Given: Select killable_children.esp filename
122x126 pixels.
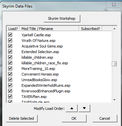Looking at the screenshot, I should (37, 57).
